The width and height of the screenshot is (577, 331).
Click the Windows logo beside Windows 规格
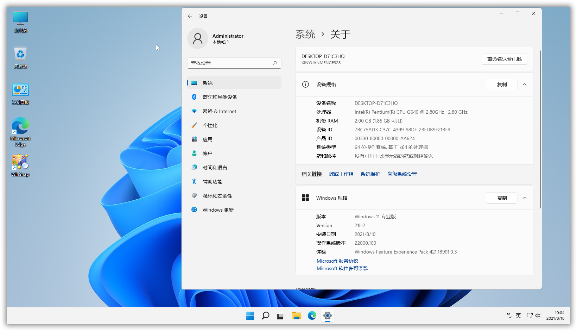coord(305,198)
